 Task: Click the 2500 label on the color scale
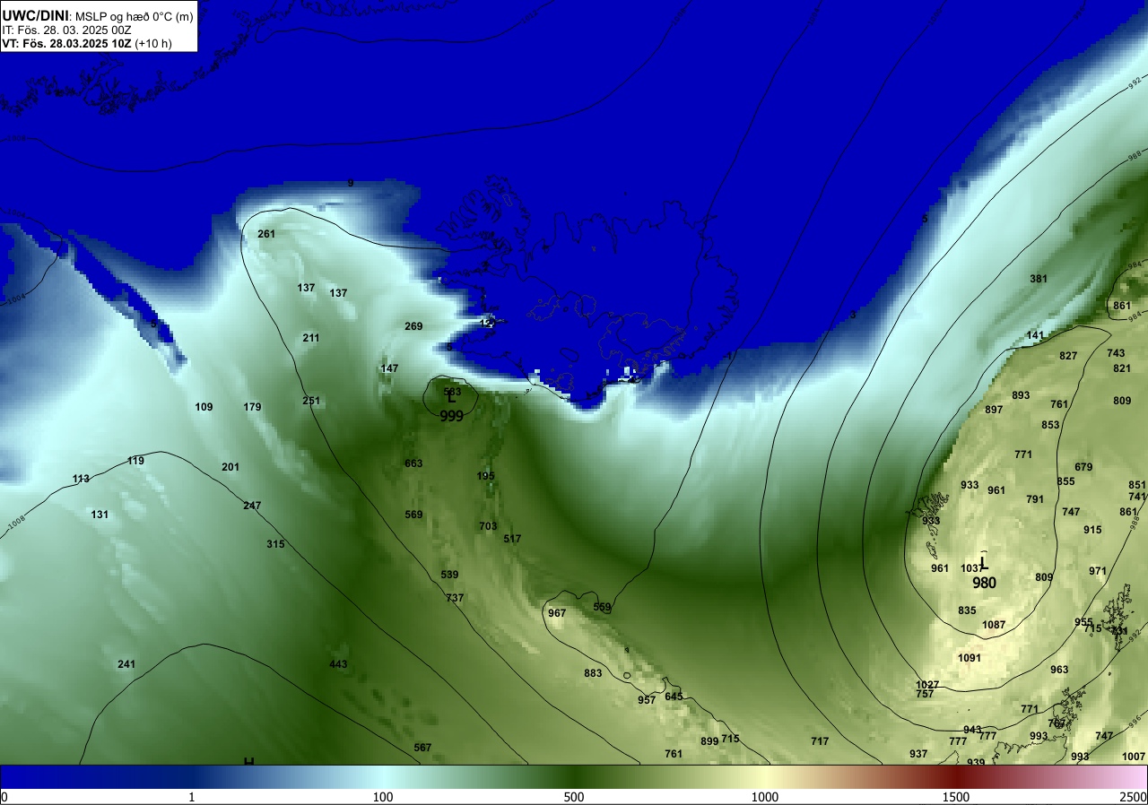(1133, 797)
